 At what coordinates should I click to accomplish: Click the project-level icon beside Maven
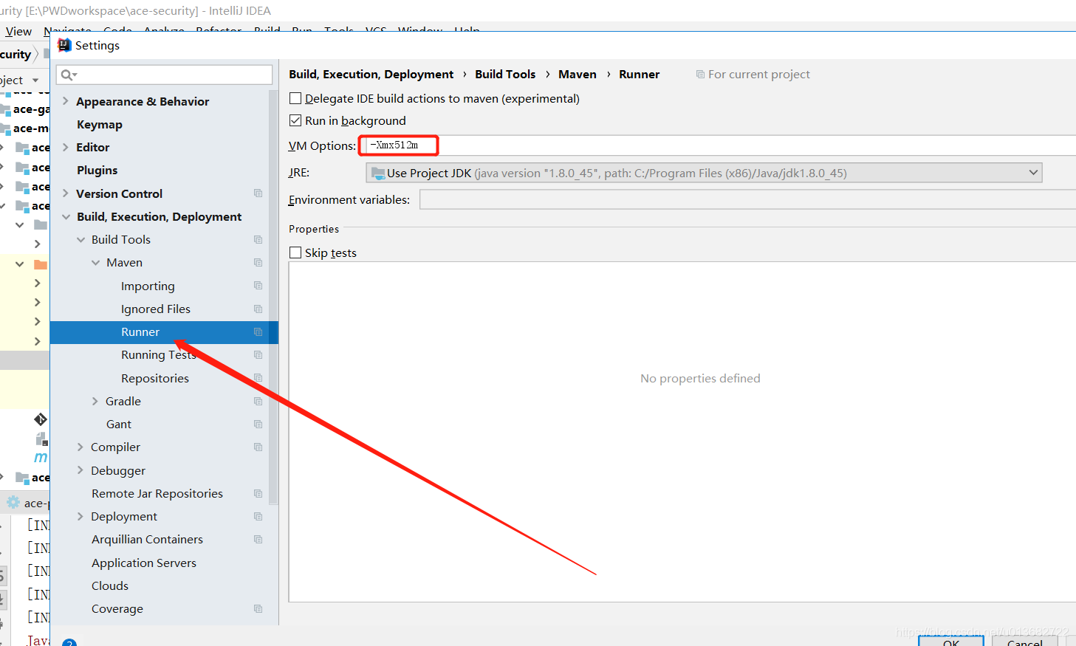[x=258, y=262]
